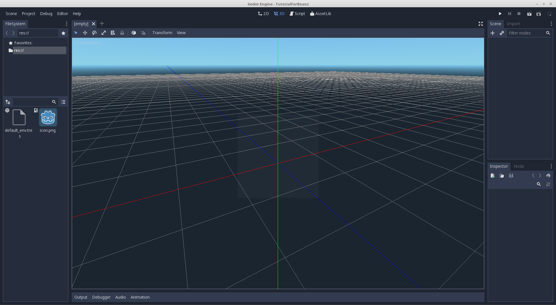Play the project
The width and height of the screenshot is (556, 305).
(x=500, y=14)
